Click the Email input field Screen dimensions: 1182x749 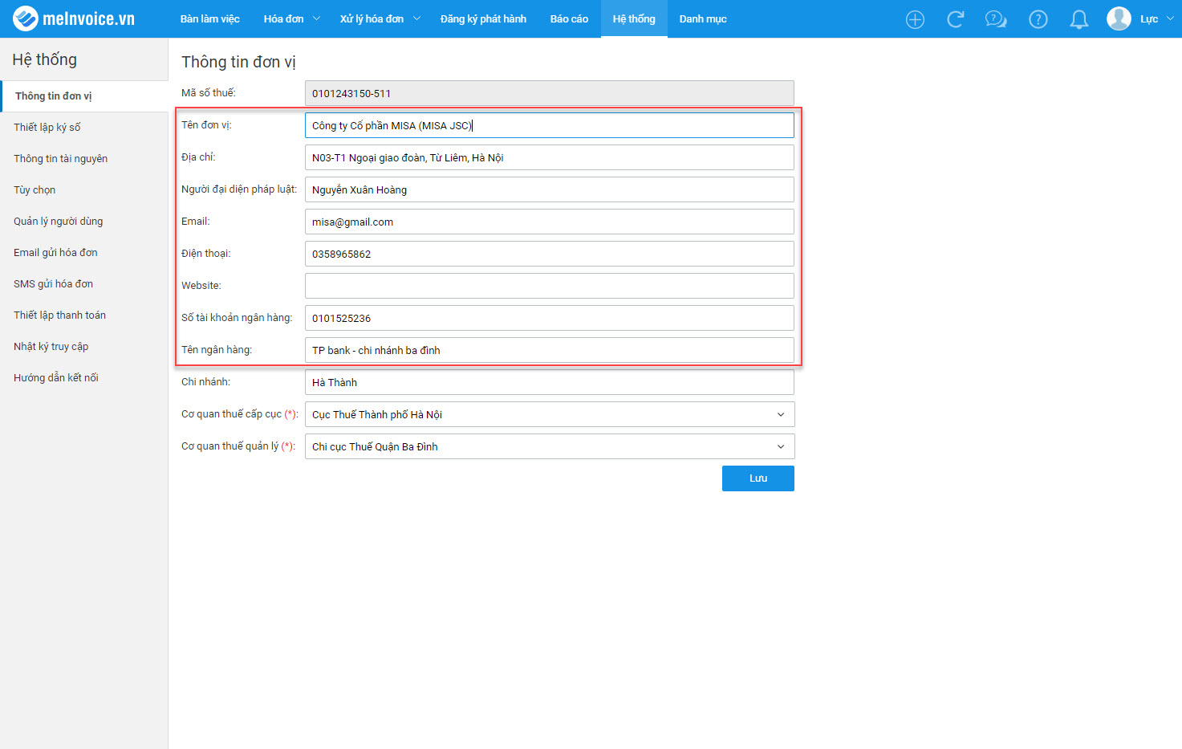click(550, 222)
